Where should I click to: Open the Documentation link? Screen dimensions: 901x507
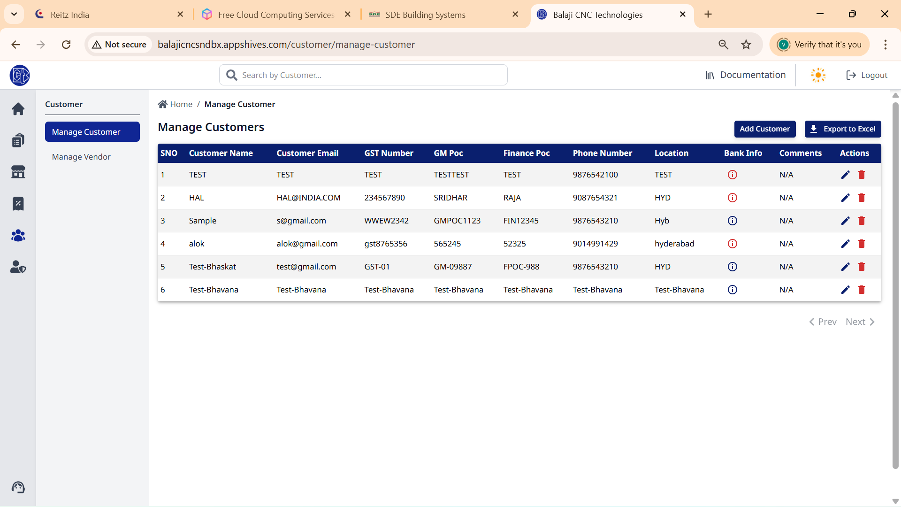pos(745,75)
